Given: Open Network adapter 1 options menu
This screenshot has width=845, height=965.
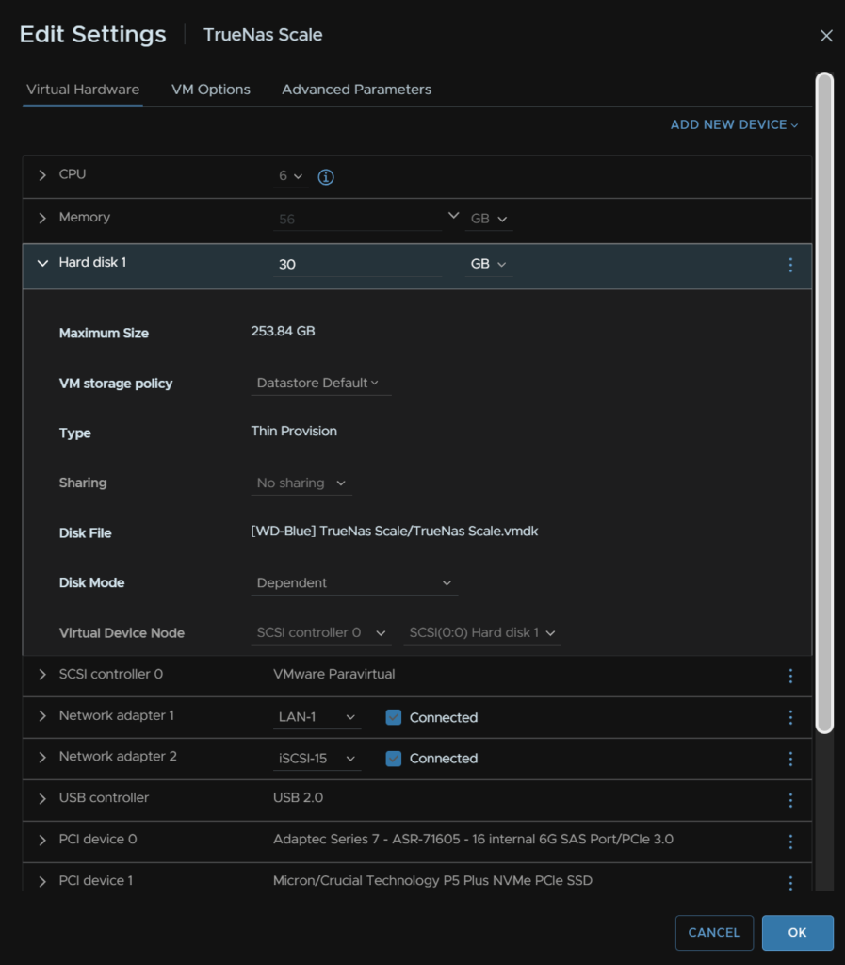Looking at the screenshot, I should pos(790,717).
